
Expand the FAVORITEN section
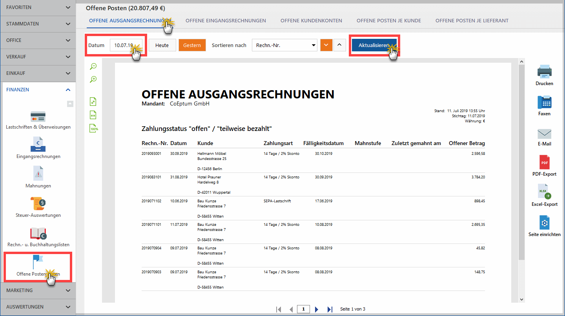38,7
